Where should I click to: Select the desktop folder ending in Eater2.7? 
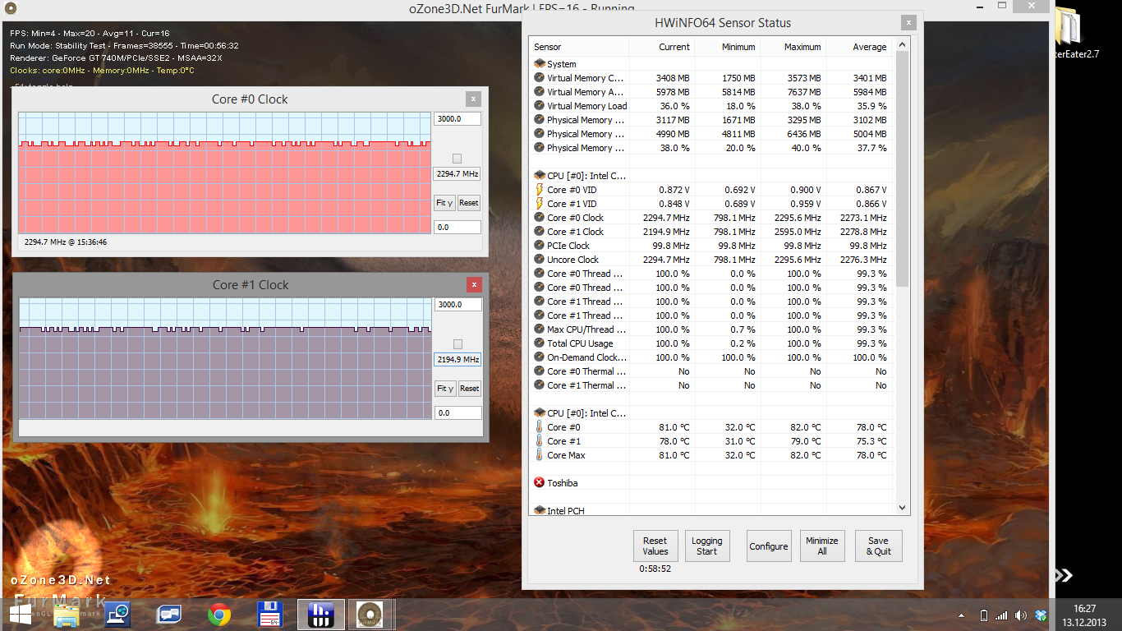(1076, 33)
